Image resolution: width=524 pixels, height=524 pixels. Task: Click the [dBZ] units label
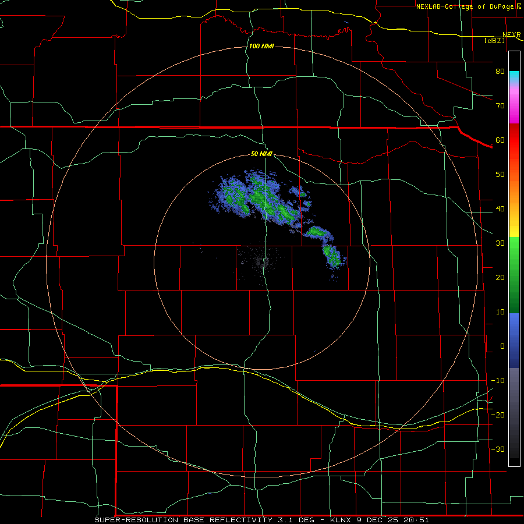point(494,40)
